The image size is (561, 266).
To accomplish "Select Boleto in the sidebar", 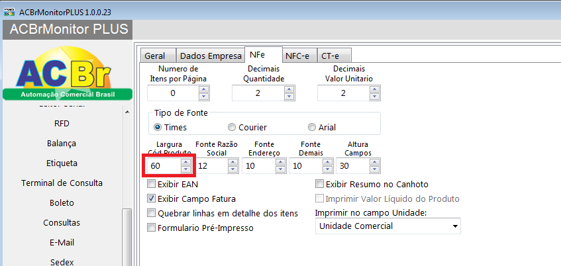I will pos(62,202).
